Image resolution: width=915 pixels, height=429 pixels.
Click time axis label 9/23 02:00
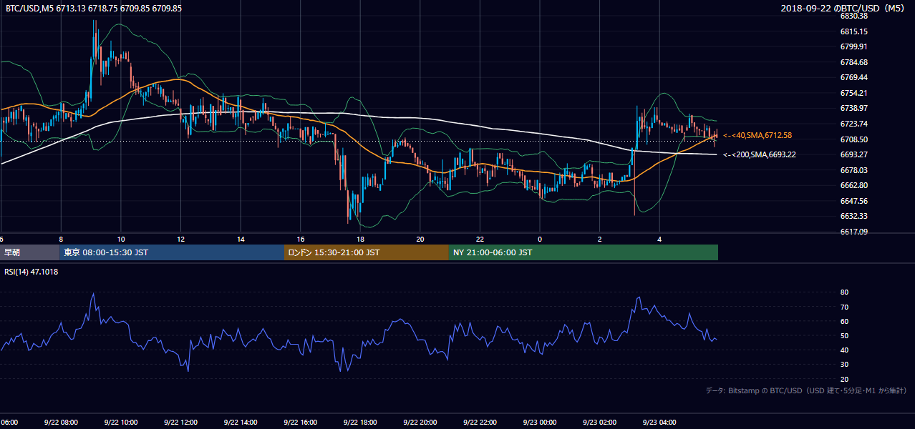599,423
